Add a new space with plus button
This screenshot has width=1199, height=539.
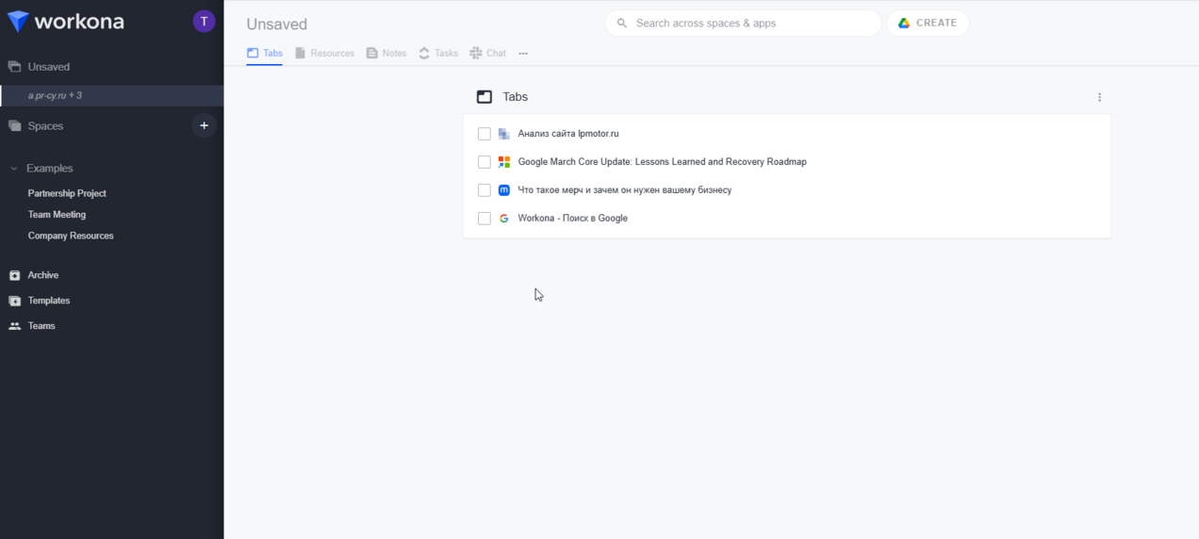point(204,125)
